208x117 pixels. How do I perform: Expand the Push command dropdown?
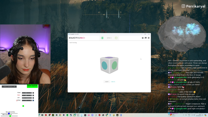[x=27, y=93]
